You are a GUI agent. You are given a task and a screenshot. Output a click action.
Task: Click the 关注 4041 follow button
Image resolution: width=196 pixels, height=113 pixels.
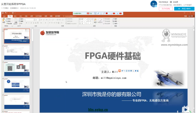point(184,9)
